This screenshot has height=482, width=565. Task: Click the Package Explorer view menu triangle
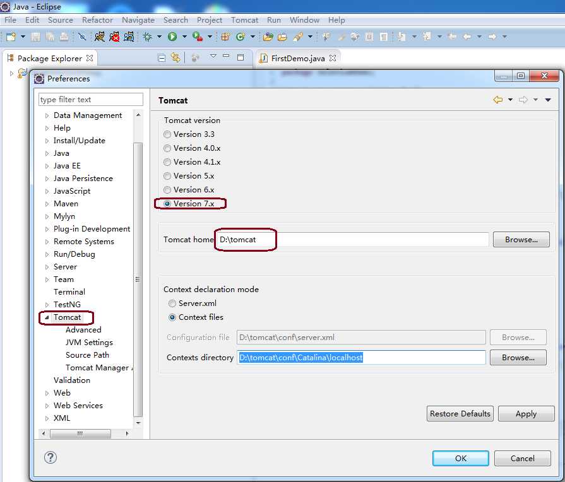(213, 56)
